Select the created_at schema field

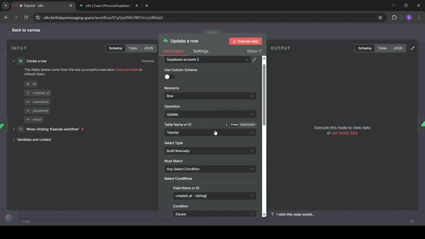pos(38,93)
